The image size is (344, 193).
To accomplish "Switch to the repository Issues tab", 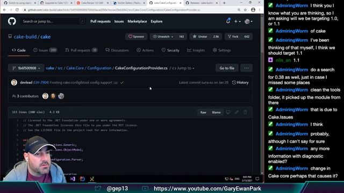I will pos(45,50).
